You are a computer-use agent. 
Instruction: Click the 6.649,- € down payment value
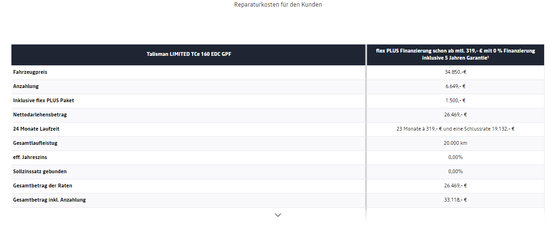(x=455, y=86)
